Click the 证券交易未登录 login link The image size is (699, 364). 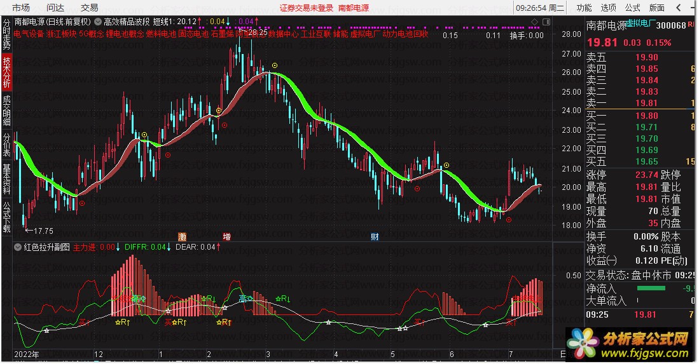coord(307,8)
